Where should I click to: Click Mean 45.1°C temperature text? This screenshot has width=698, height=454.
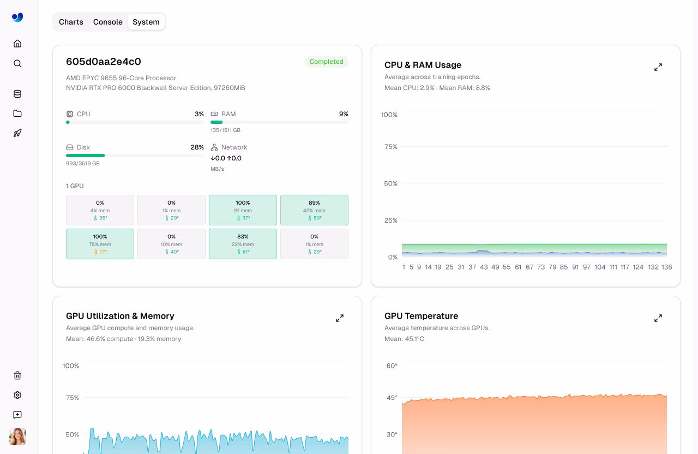click(x=404, y=339)
